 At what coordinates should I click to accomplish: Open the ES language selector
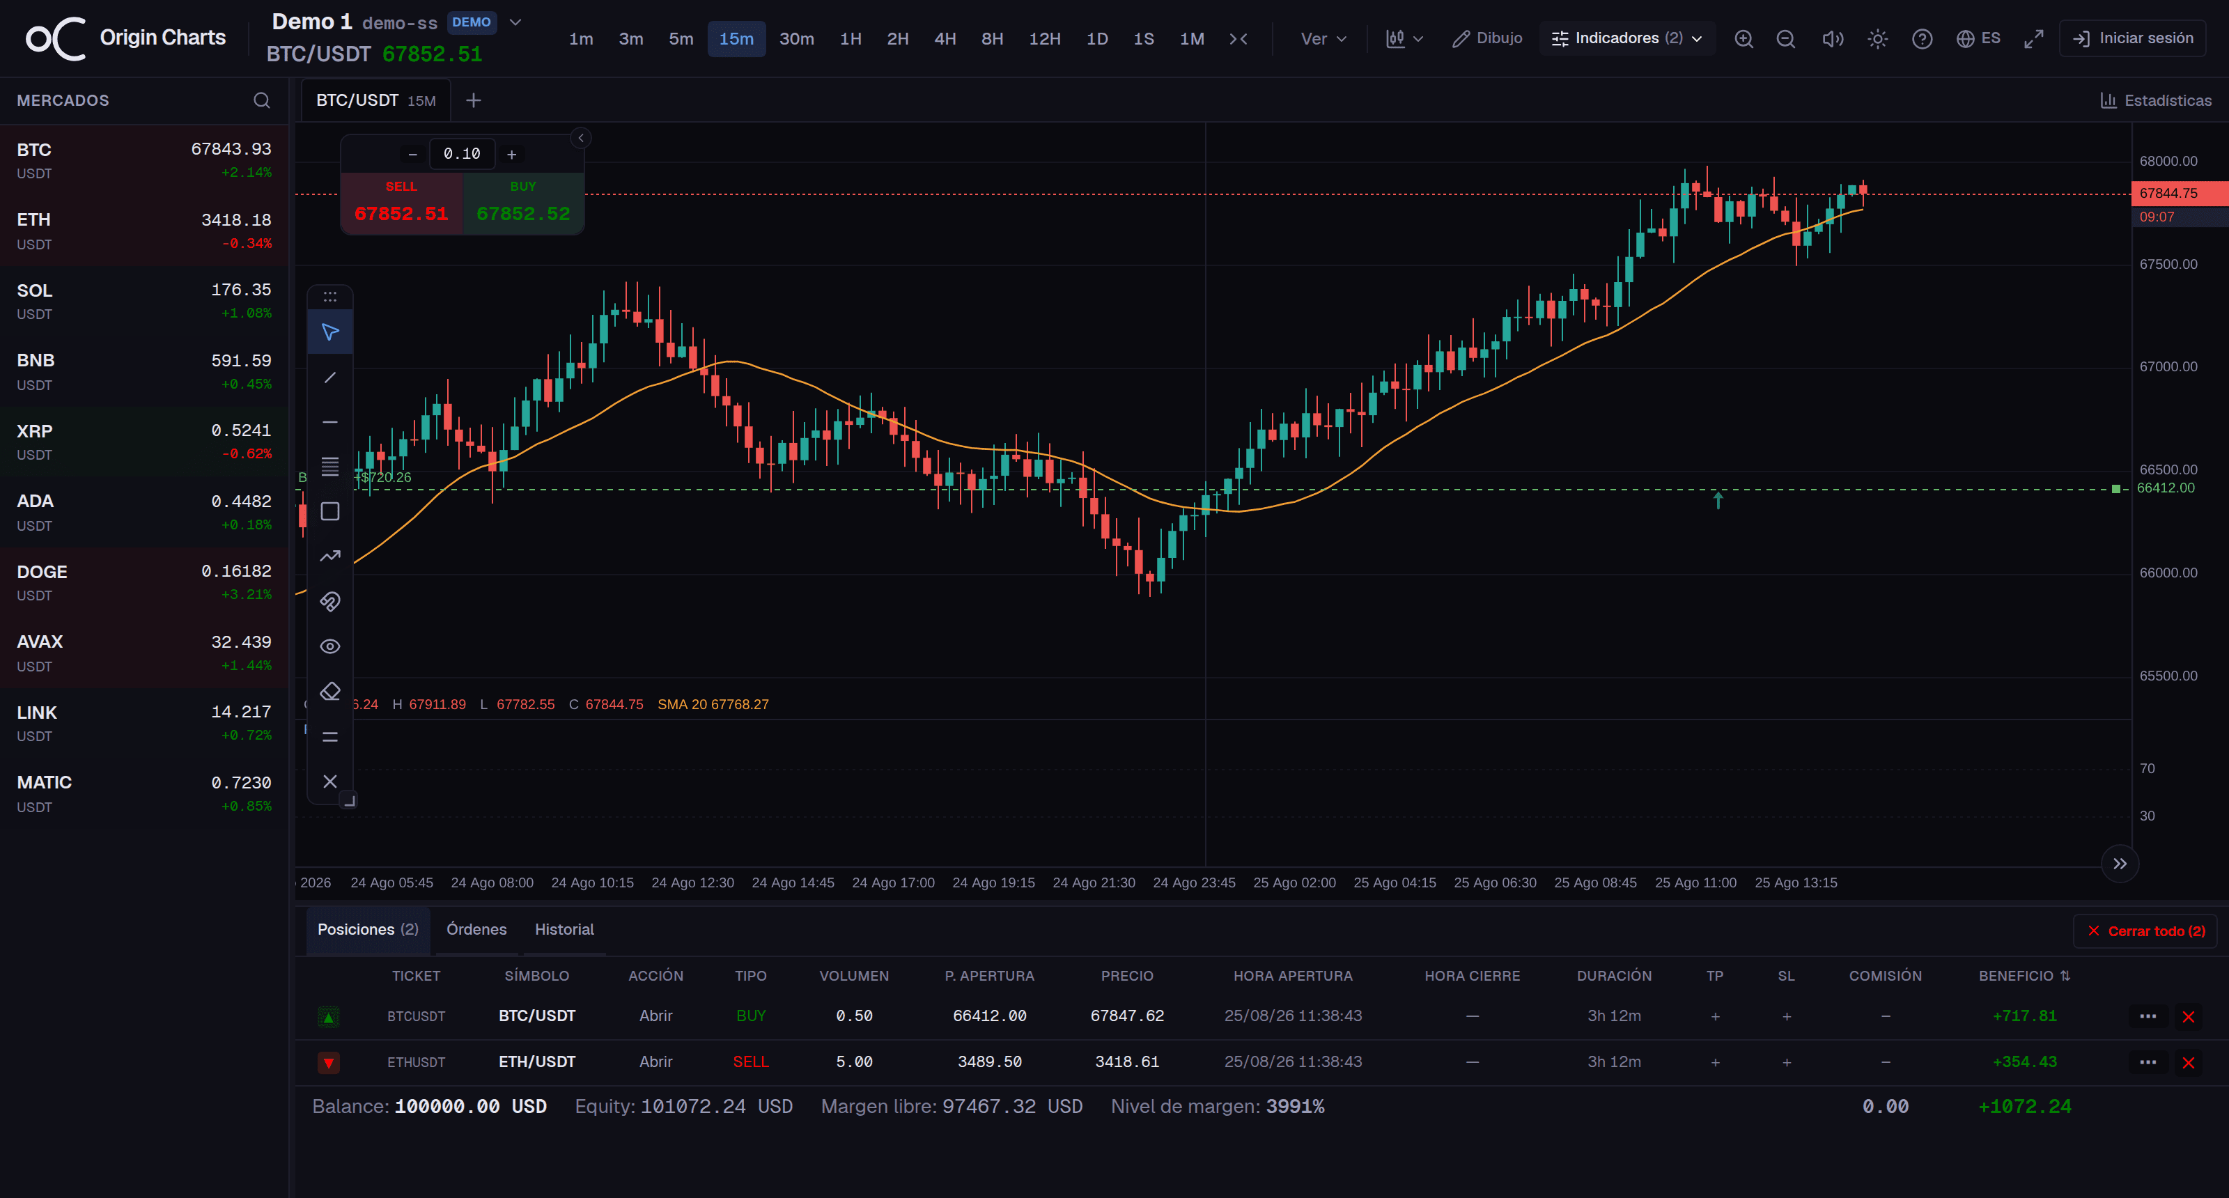1978,39
